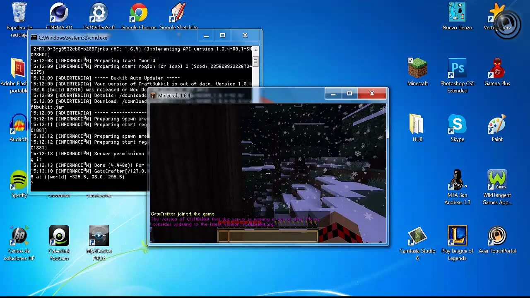
Task: Select the Mp3Doctor PRO2 desktop icon
Action: pos(99,236)
